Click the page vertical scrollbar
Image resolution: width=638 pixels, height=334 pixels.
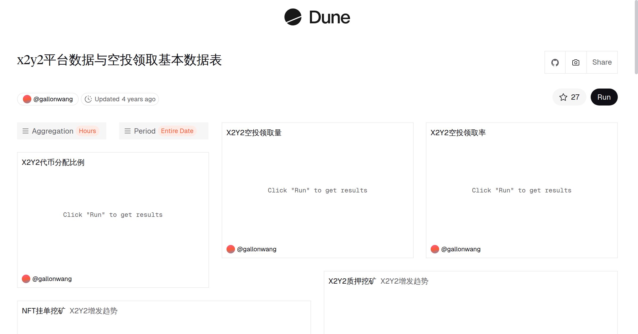636,37
